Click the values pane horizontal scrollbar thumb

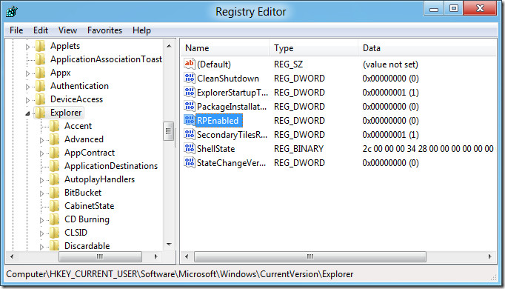pos(310,256)
